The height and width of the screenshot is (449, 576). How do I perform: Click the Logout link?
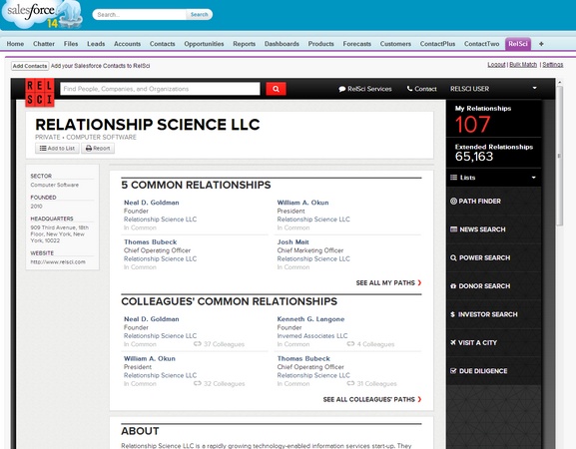497,65
